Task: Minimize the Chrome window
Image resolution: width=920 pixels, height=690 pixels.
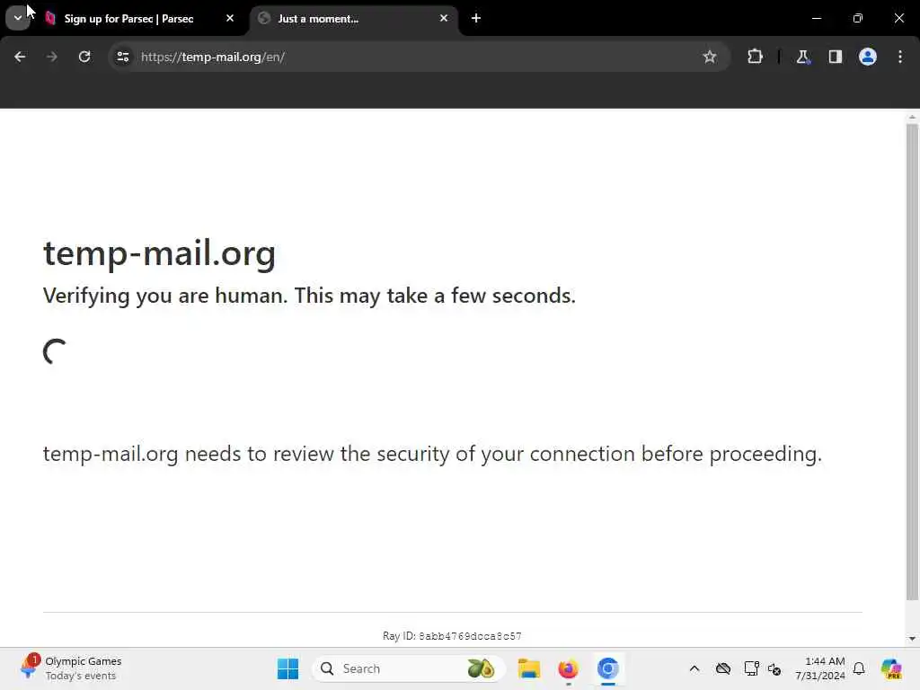Action: (x=816, y=18)
